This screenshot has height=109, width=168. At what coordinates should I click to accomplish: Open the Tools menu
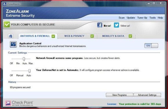pyautogui.click(x=152, y=18)
